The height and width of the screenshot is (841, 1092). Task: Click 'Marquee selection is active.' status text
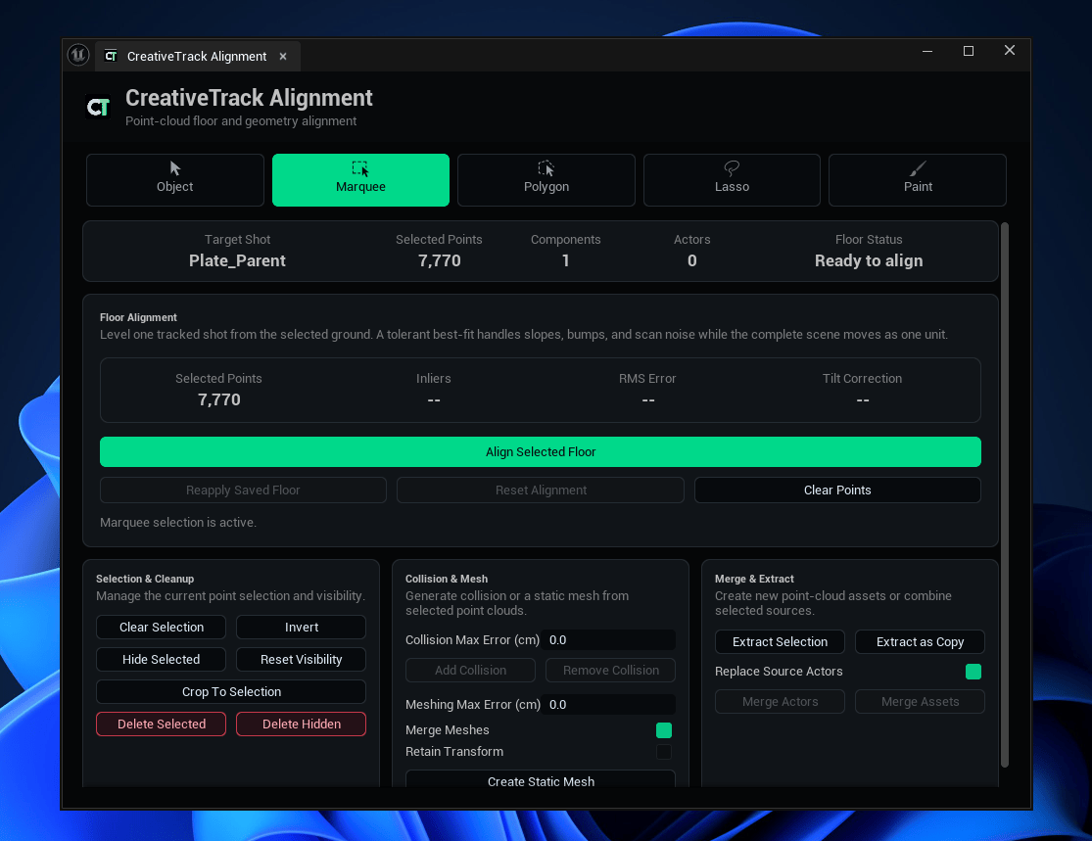click(178, 522)
